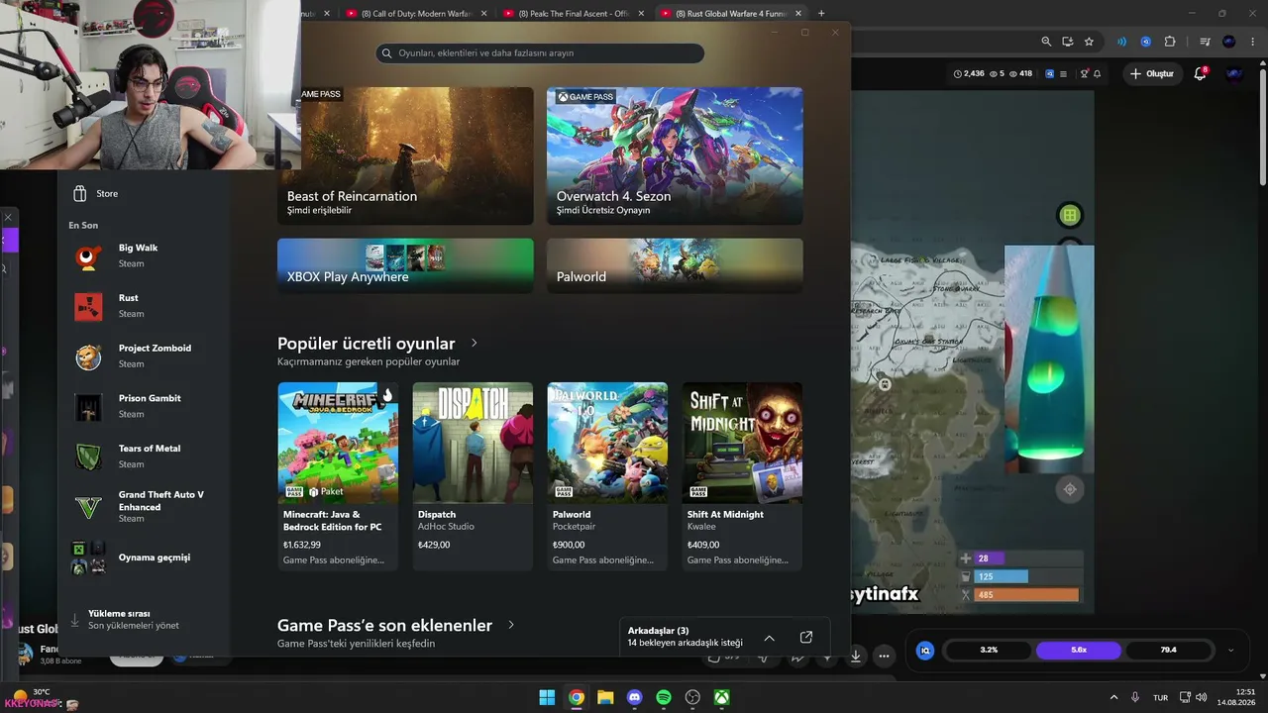This screenshot has height=713, width=1268.
Task: Click Chrome profile avatar
Action: (x=1229, y=42)
